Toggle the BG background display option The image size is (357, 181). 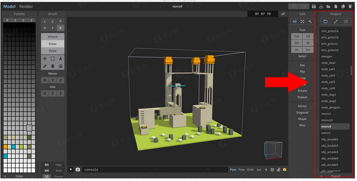[x=47, y=164]
